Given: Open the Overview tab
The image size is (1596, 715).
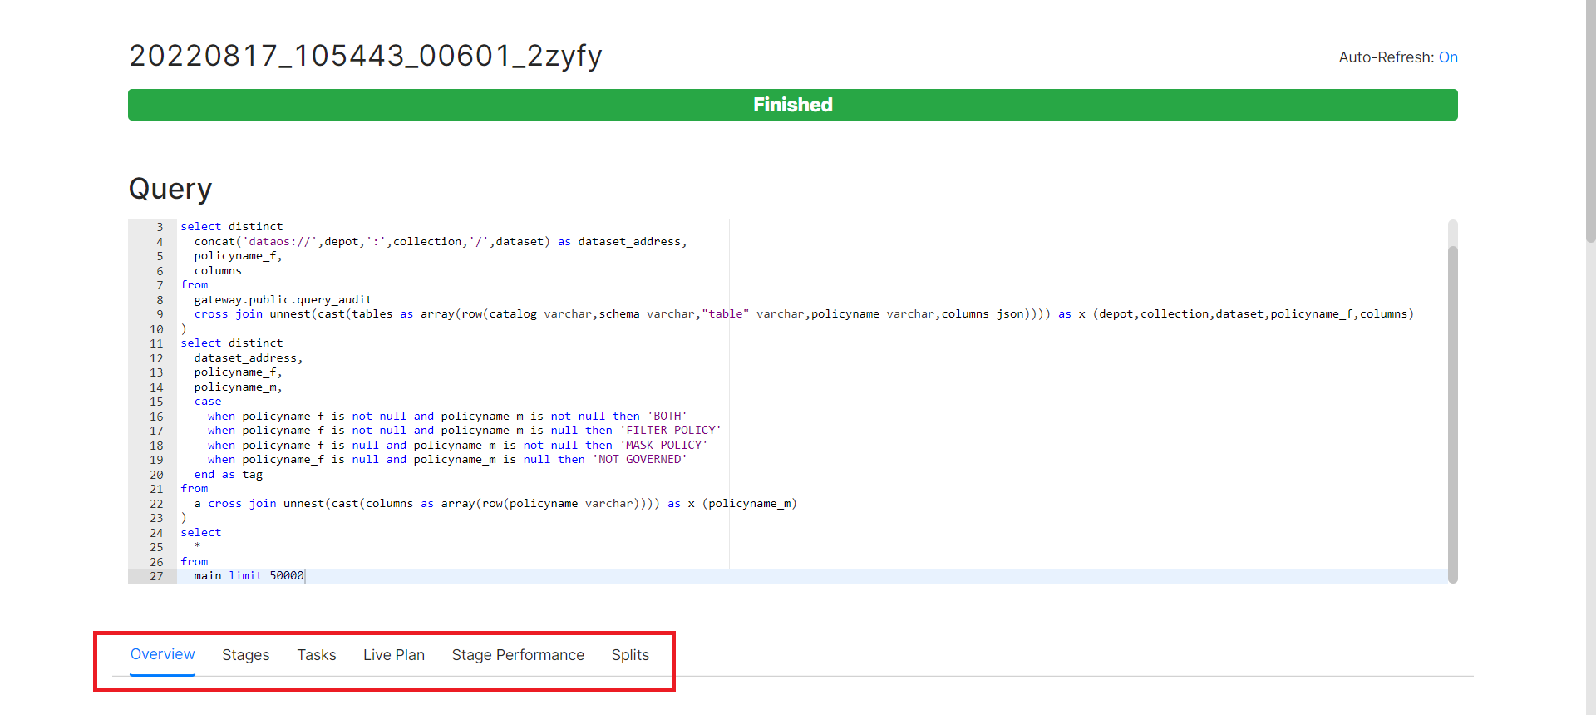Looking at the screenshot, I should click(x=163, y=654).
